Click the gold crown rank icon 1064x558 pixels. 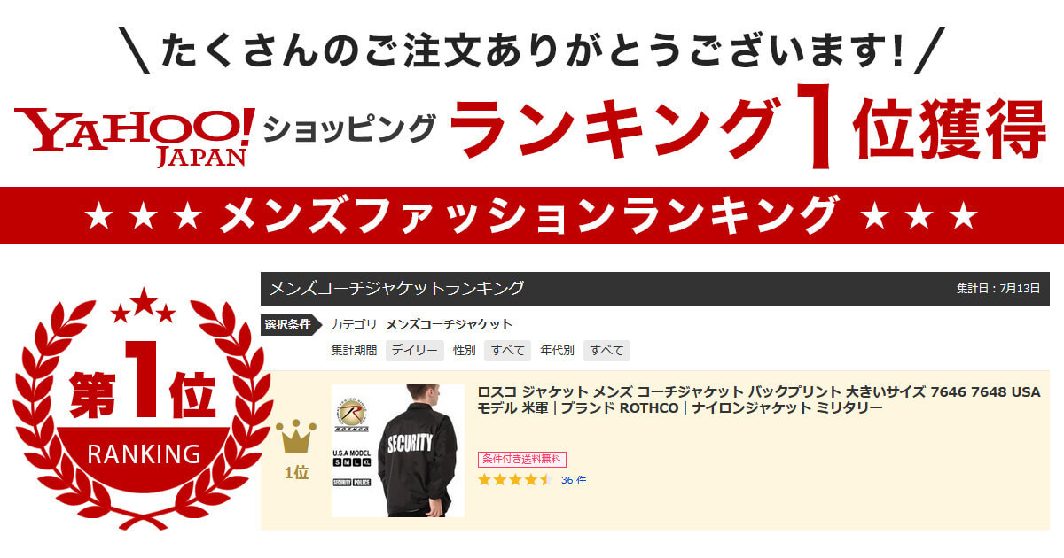tap(296, 437)
